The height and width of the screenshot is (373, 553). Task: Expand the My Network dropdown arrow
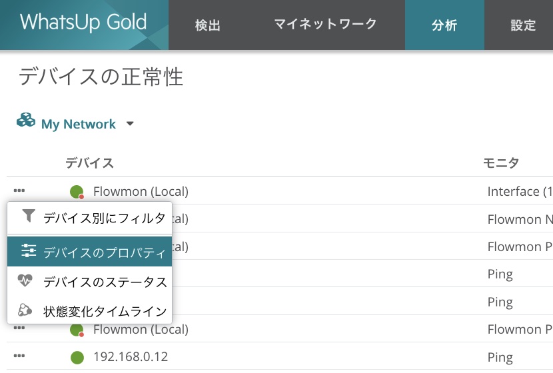(x=130, y=124)
